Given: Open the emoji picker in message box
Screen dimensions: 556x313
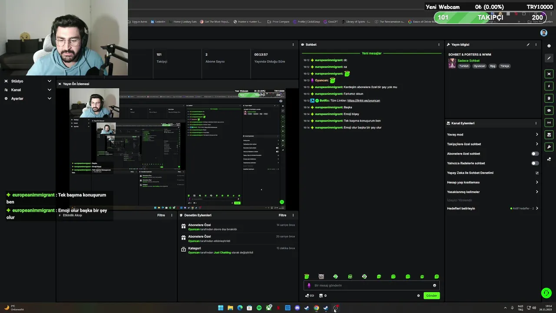Looking at the screenshot, I should pos(434,286).
